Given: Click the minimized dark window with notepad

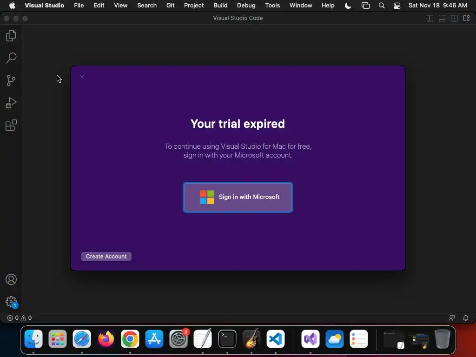Looking at the screenshot, I should pyautogui.click(x=394, y=339).
